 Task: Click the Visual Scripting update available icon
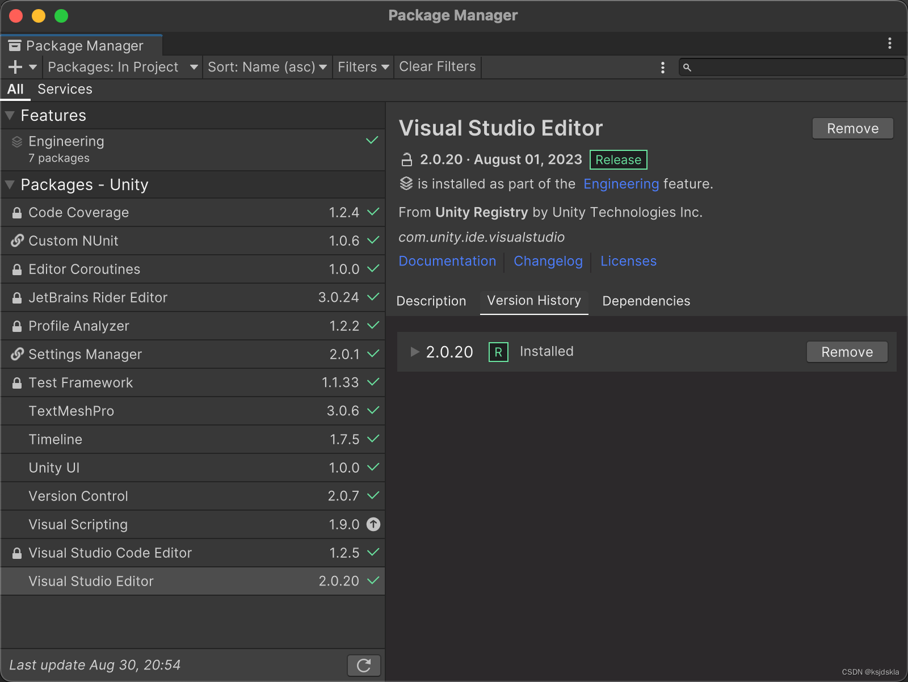(373, 524)
